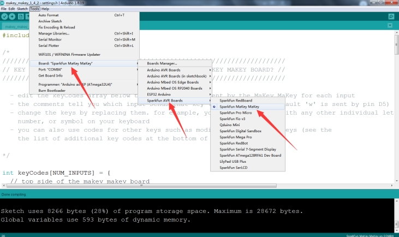Click the Verify checkmark button
399x237 pixels.
pos(4,16)
